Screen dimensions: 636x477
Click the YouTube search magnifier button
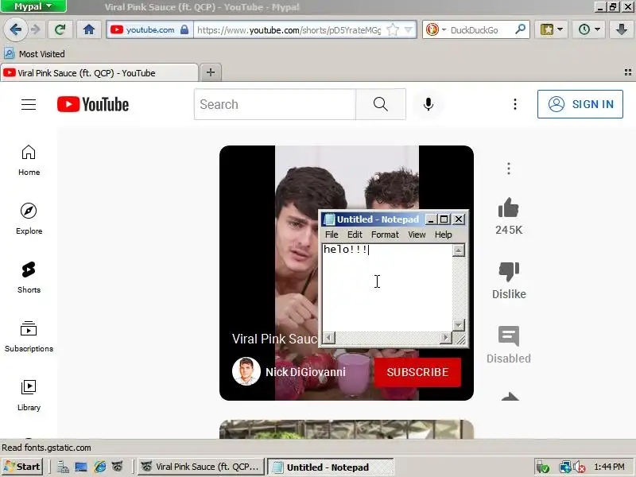381,104
